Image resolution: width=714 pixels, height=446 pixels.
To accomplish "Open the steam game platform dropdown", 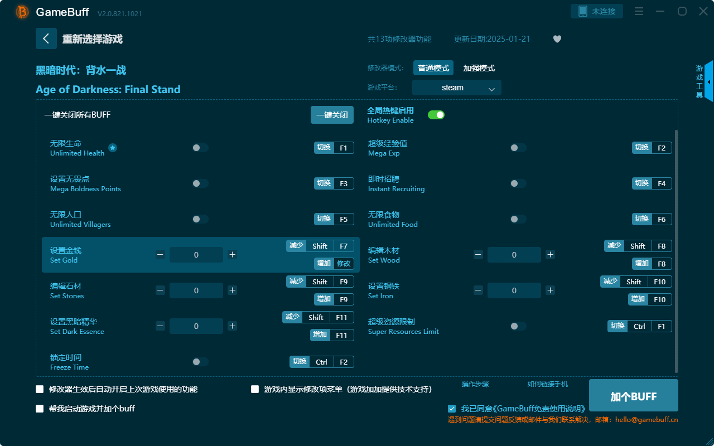I will (456, 88).
